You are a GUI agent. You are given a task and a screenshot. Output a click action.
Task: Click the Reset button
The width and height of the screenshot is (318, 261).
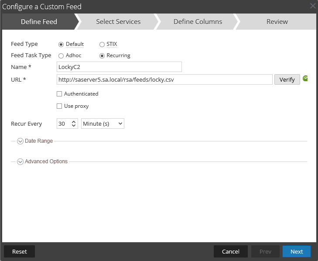pos(19,251)
